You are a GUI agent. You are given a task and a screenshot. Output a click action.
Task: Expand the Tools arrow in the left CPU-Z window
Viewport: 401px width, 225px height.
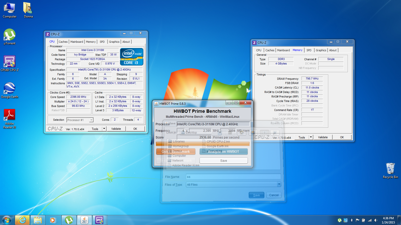tap(104, 129)
